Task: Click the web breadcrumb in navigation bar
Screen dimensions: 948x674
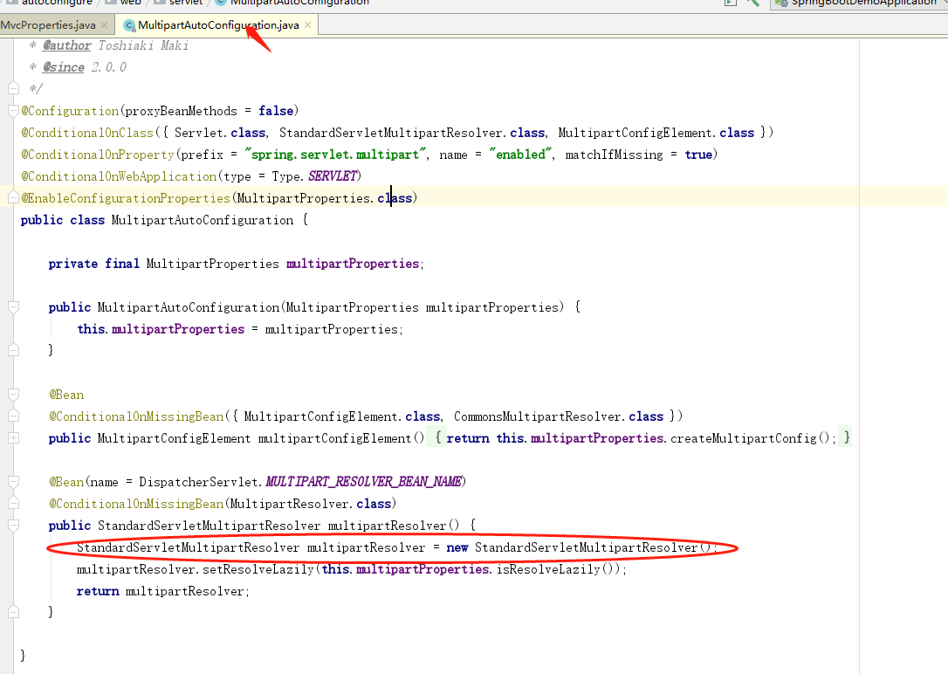Action: [130, 3]
